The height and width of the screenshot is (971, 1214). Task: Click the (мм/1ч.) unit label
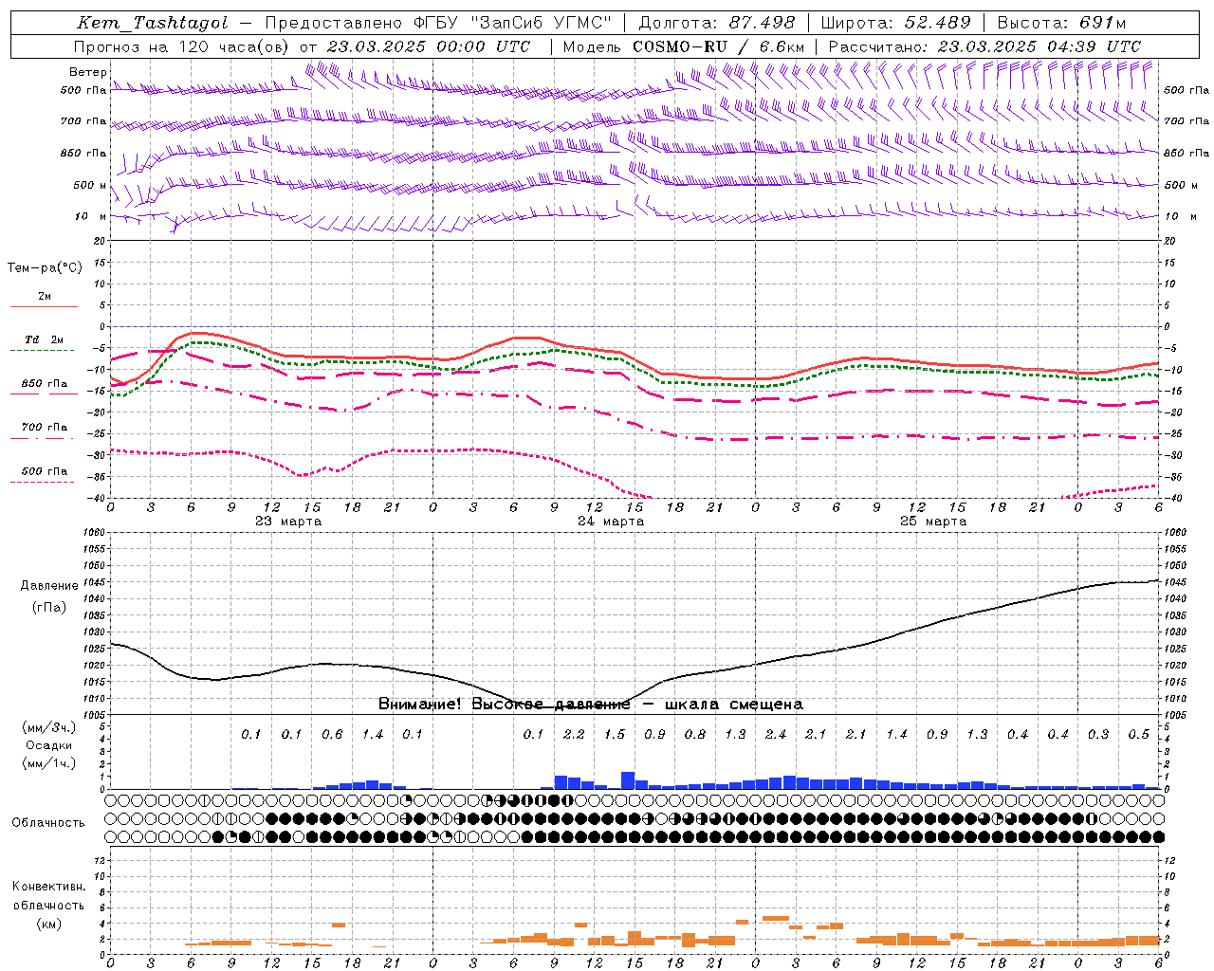point(48,763)
